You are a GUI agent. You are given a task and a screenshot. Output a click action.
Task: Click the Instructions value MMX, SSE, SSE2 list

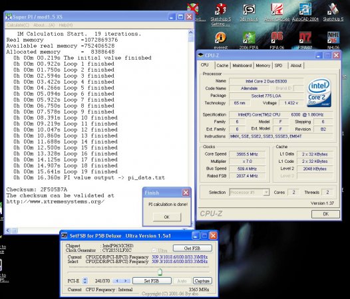point(281,136)
